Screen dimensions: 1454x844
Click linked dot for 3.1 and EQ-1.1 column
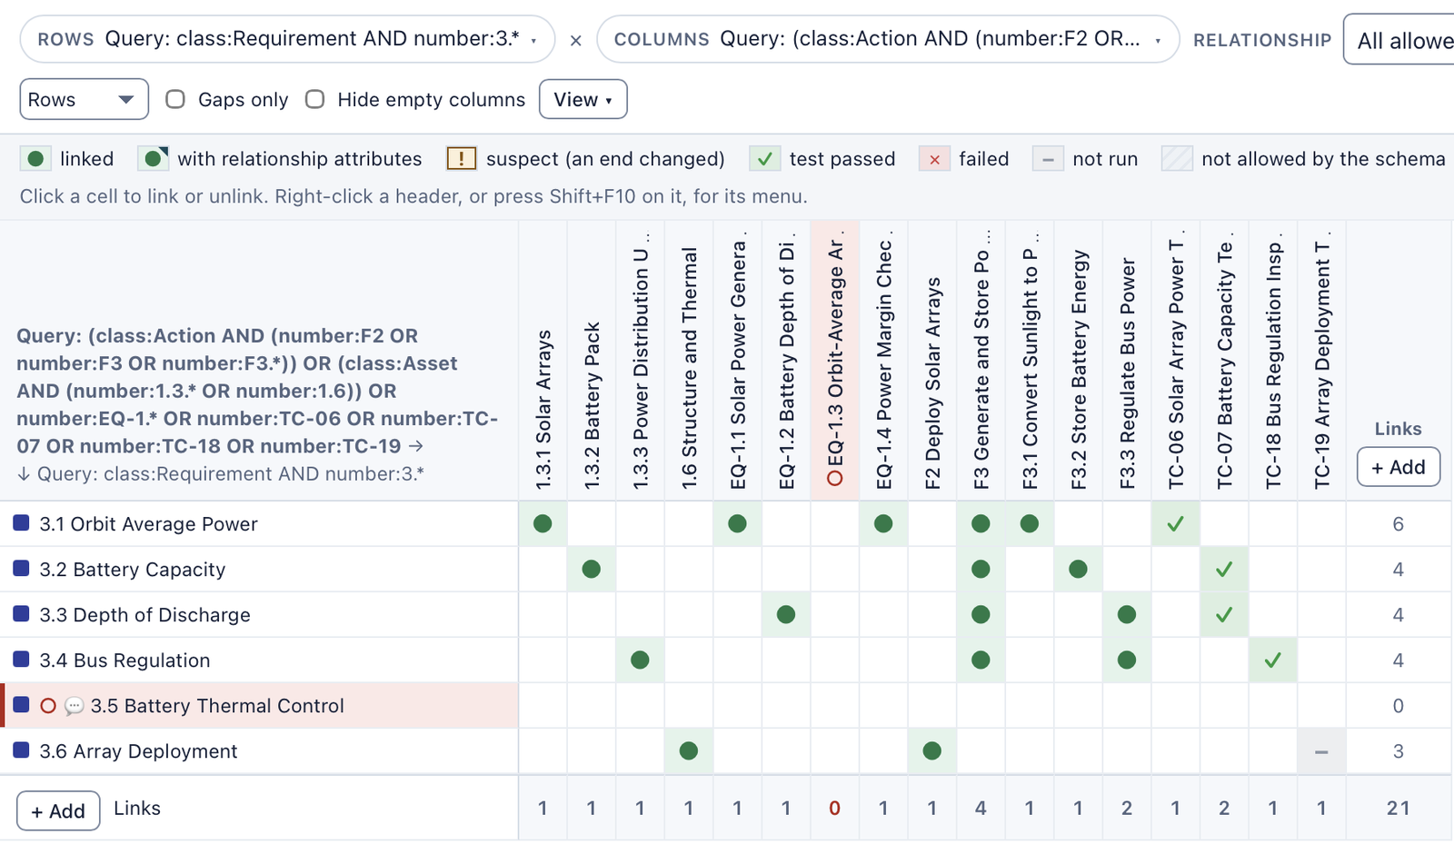tap(737, 523)
